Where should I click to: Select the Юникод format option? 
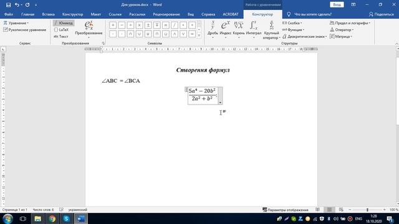(x=64, y=23)
